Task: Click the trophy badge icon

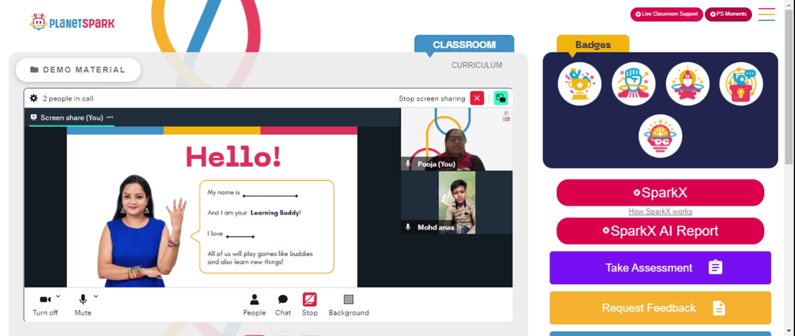Action: [x=580, y=84]
